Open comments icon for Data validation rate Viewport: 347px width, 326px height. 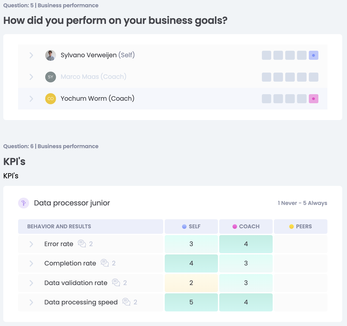(116, 283)
